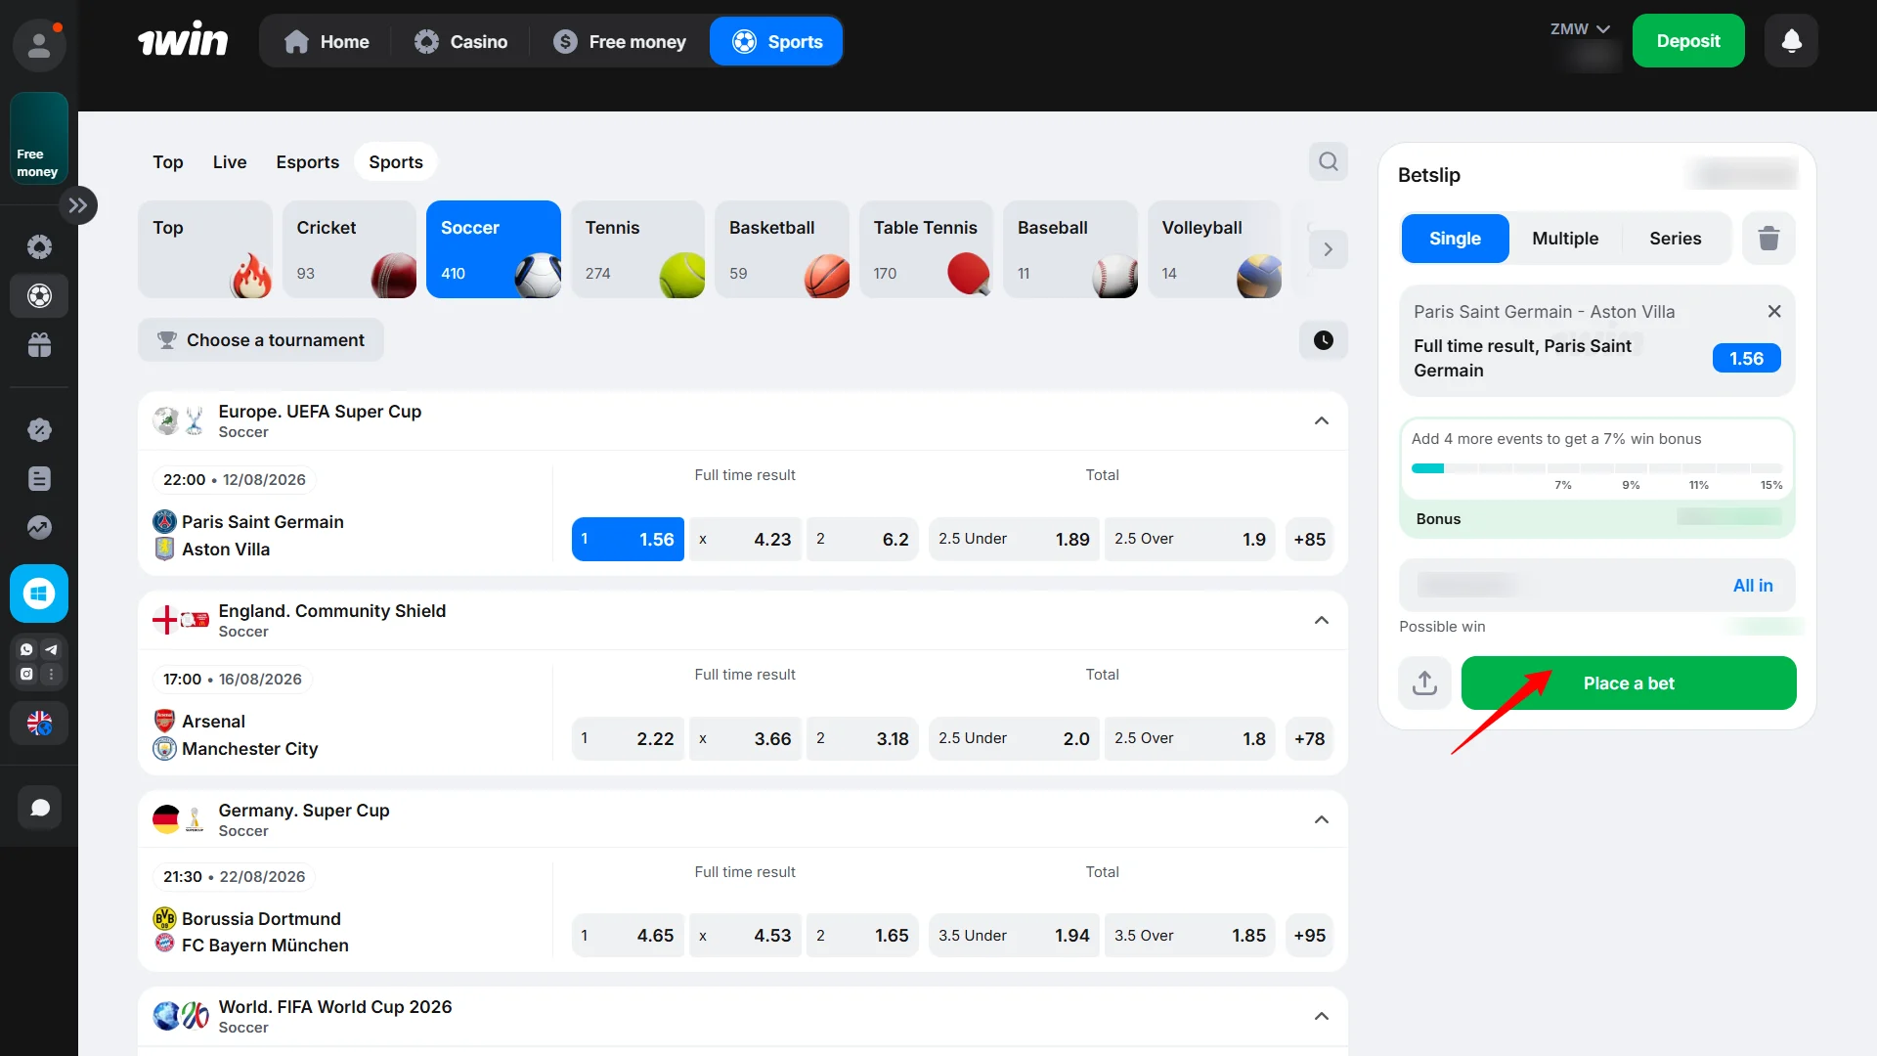This screenshot has width=1877, height=1056.
Task: Toggle Aston Villa win odds 6.2
Action: point(862,539)
